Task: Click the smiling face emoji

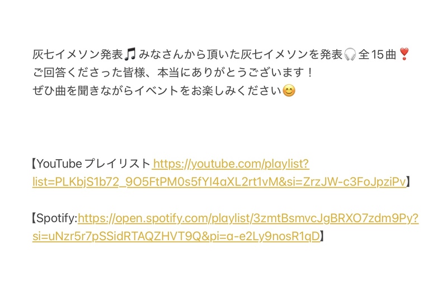Action: click(289, 91)
